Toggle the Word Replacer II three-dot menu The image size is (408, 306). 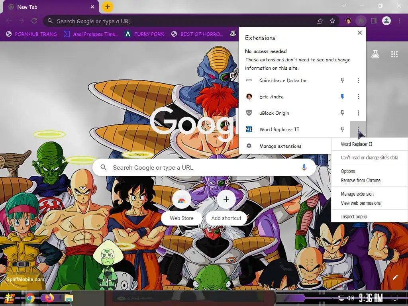pyautogui.click(x=358, y=129)
